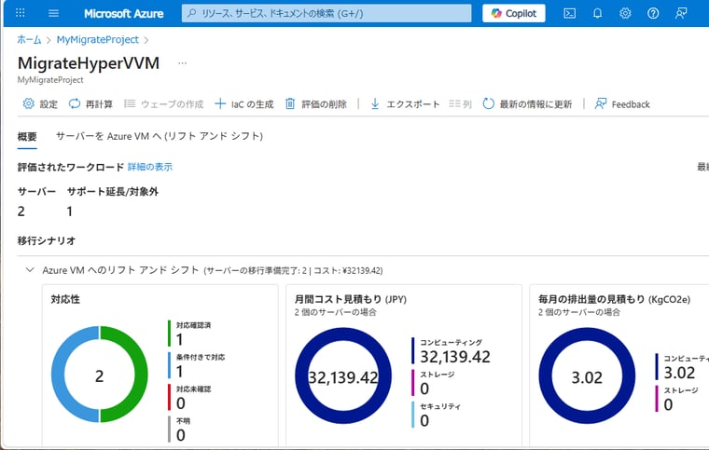709x450 pixels.
Task: Open the Azure apps grid launcher
Action: pos(21,13)
